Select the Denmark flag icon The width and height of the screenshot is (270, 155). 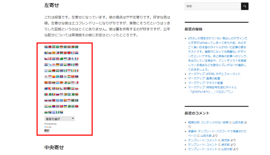[x=50, y=59]
